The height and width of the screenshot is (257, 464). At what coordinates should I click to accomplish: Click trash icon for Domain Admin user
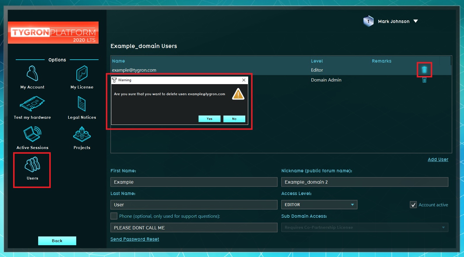point(424,80)
